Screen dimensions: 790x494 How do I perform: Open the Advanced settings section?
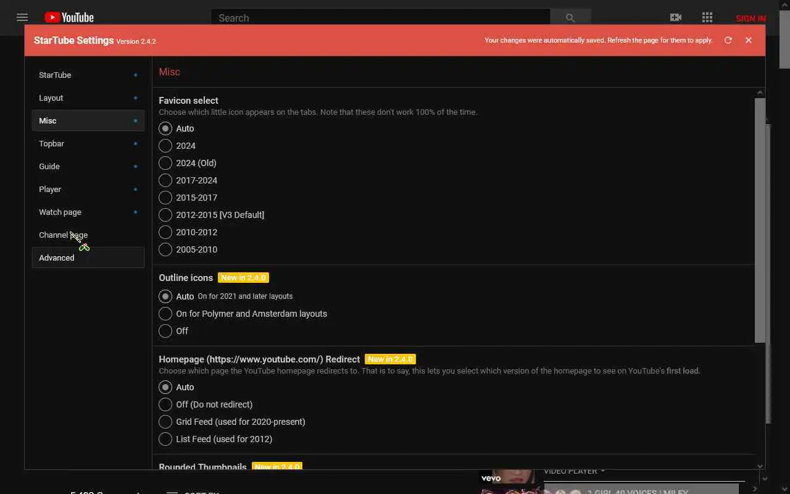point(88,257)
